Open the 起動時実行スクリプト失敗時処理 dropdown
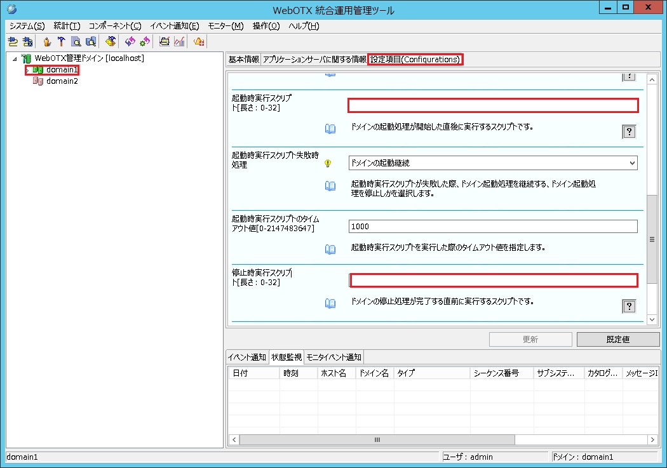Viewport: 667px width, 468px height. 632,163
